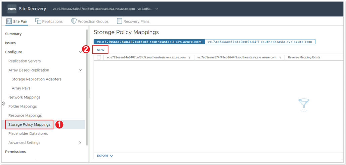Open the site pair selector dropdown chevron
Viewport: 346px width, 165px height.
click(157, 9)
